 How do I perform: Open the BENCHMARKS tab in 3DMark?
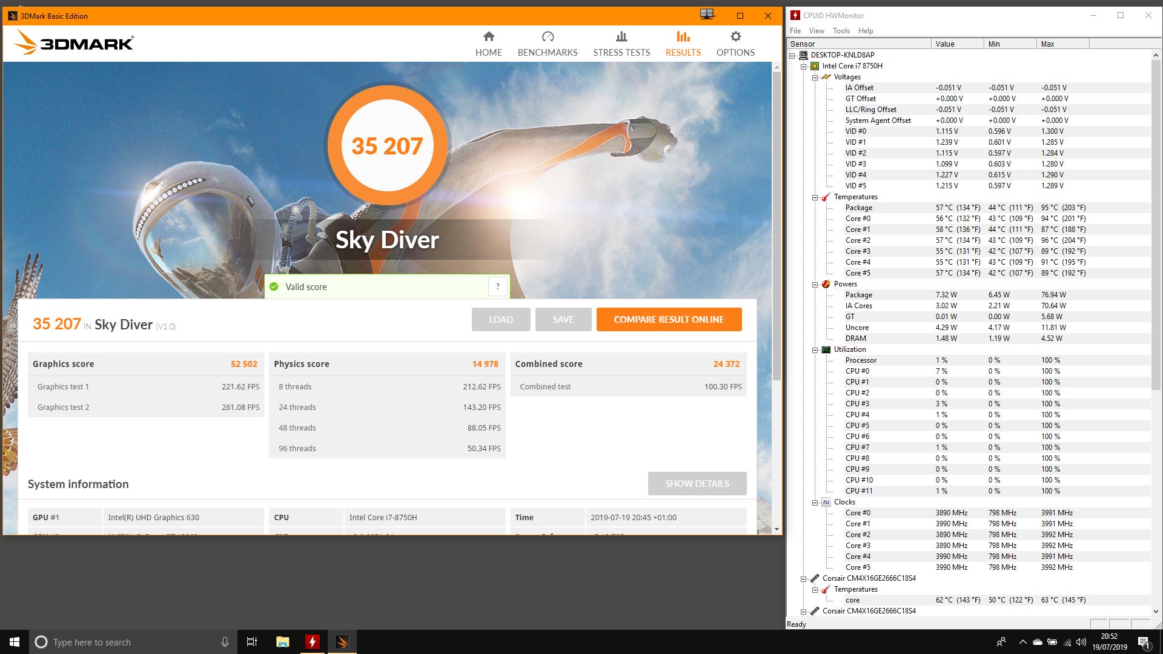[x=548, y=44]
